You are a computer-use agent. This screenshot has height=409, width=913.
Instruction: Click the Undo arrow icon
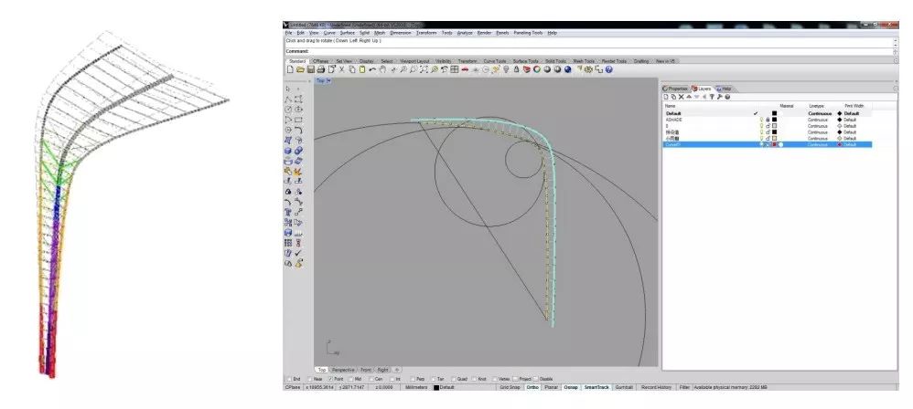pos(372,69)
